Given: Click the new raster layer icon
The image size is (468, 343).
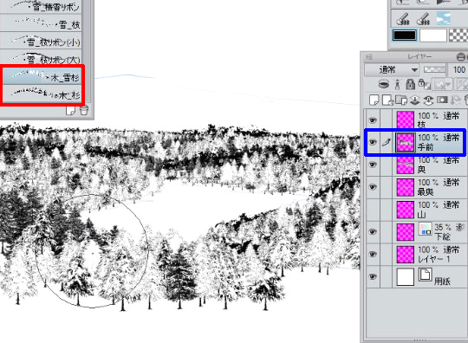Looking at the screenshot, I should (x=374, y=100).
